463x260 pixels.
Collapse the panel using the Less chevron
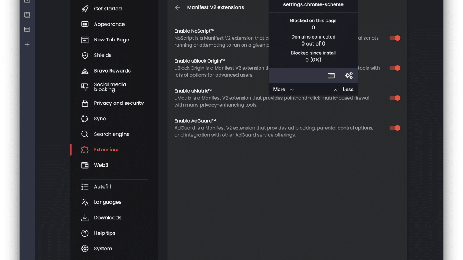(348, 89)
